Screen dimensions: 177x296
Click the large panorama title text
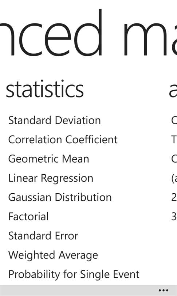coord(88,32)
